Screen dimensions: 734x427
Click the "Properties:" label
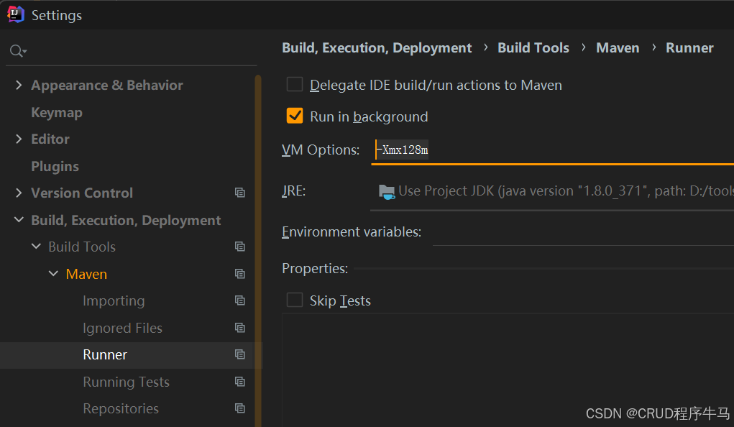point(315,268)
